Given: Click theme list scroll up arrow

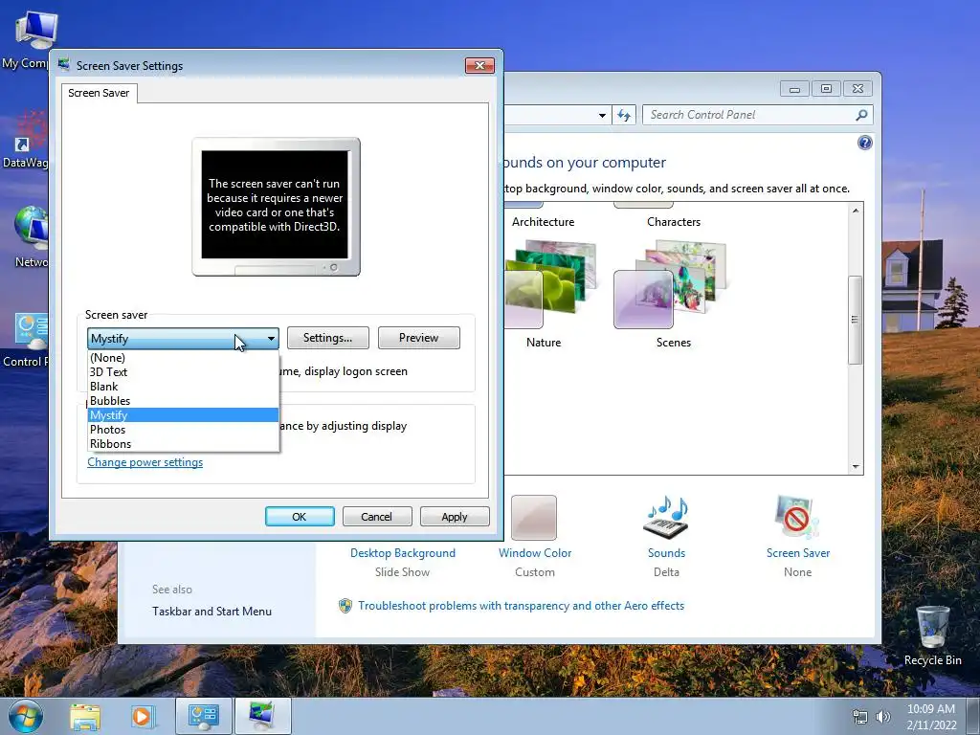Looking at the screenshot, I should tap(856, 211).
